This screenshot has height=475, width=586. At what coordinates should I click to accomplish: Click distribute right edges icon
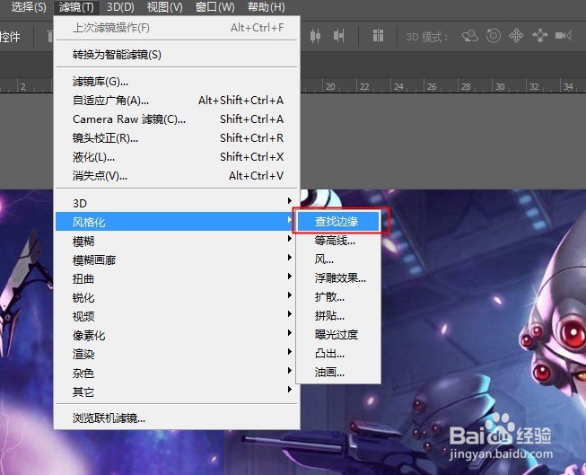[338, 36]
